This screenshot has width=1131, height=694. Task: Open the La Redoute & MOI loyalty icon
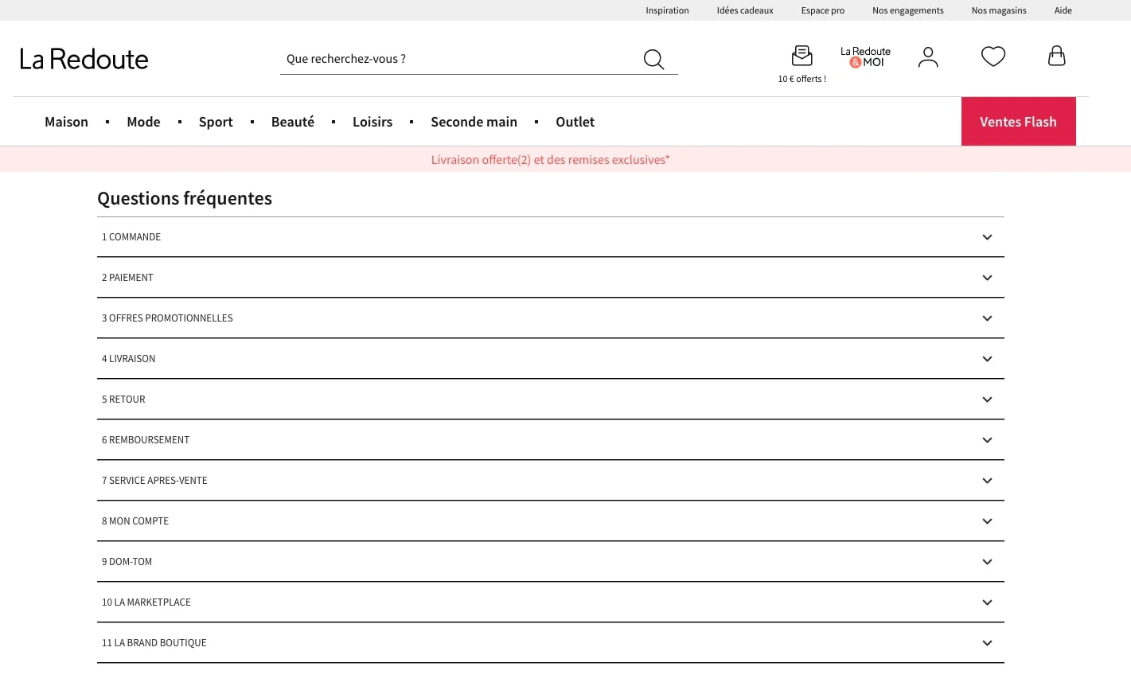pos(865,57)
